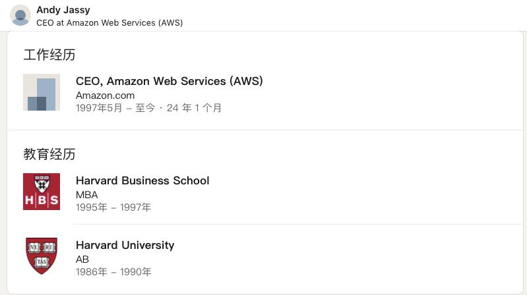Open the Harvard Business School entry
The width and height of the screenshot is (527, 295).
click(x=142, y=180)
